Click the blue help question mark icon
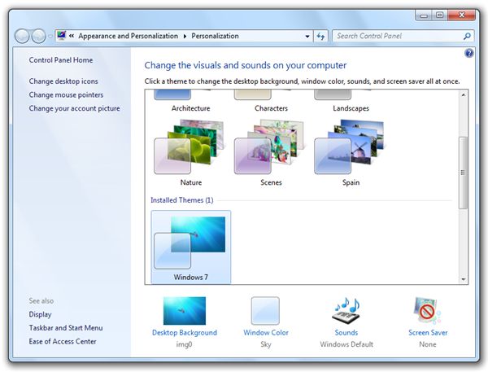The height and width of the screenshot is (372, 488). [x=469, y=53]
